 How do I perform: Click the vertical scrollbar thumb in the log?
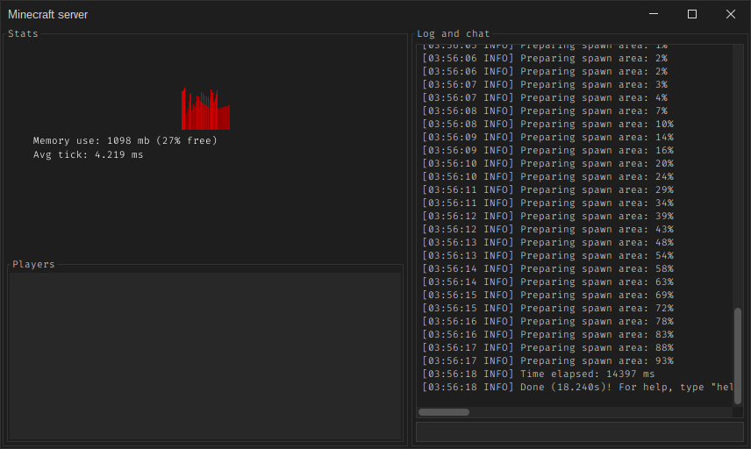pos(738,355)
